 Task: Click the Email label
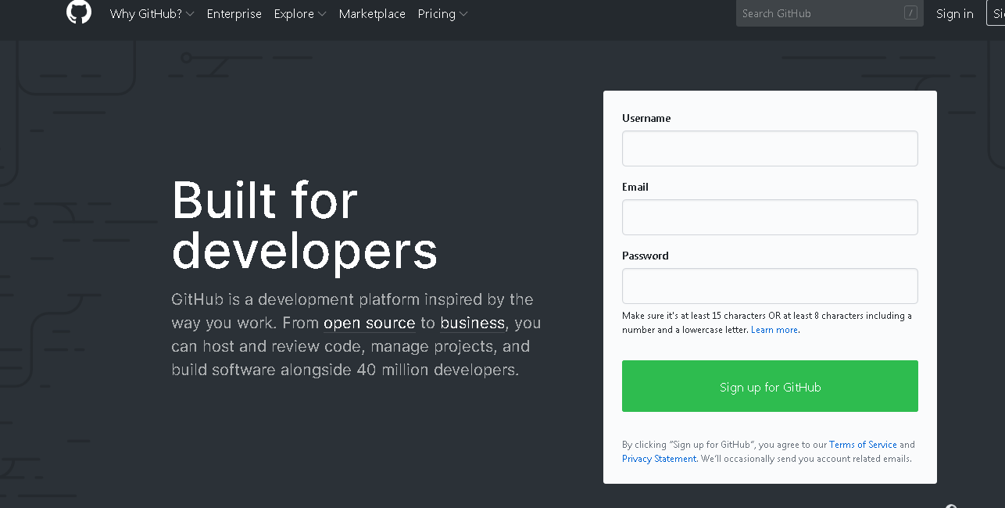pos(635,187)
